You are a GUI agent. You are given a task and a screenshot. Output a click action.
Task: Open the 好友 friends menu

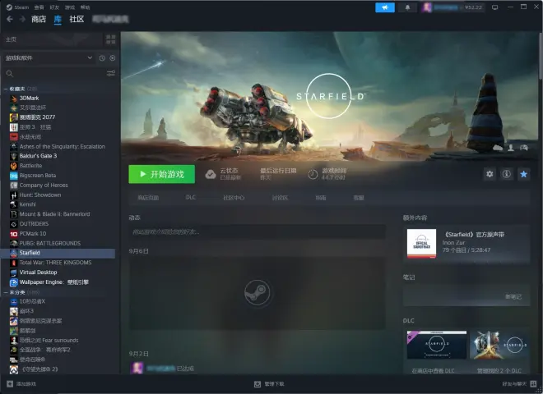click(x=54, y=7)
